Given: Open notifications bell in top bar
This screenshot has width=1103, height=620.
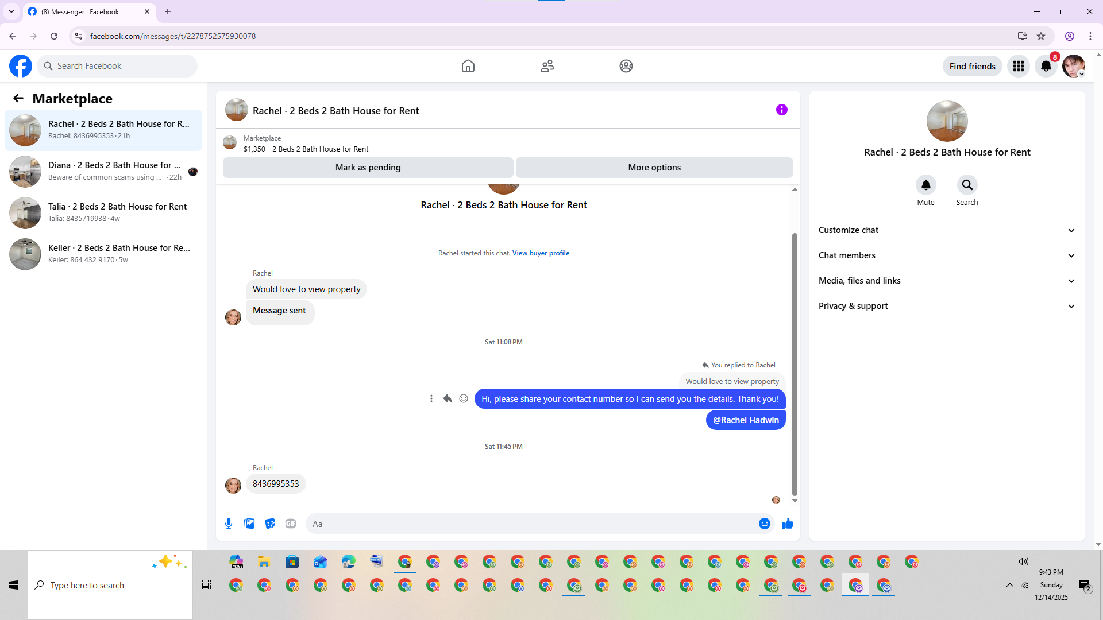Looking at the screenshot, I should (x=1046, y=66).
